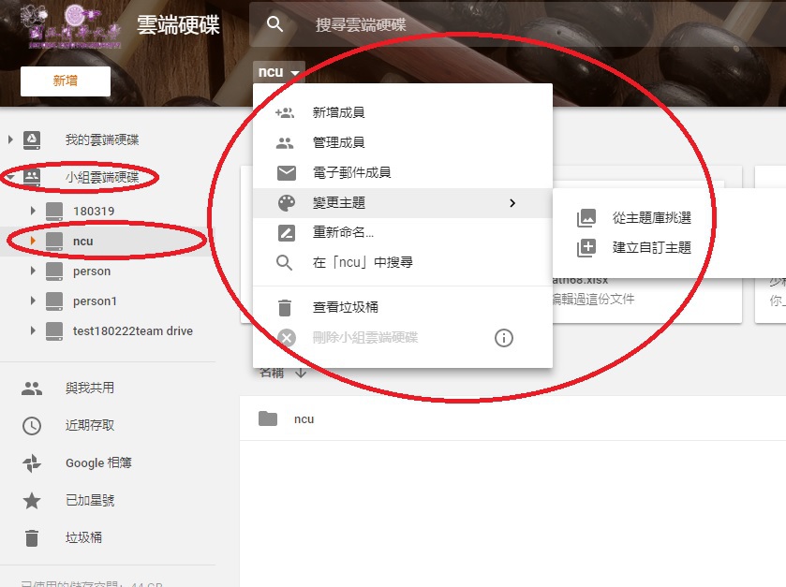Click the trash icon beside 查看垃圾桶
The image size is (786, 587).
tap(285, 307)
